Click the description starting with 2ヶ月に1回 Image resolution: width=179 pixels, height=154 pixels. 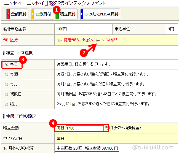(x=103, y=104)
